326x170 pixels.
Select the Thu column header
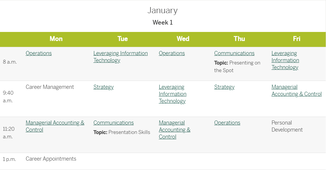239,39
